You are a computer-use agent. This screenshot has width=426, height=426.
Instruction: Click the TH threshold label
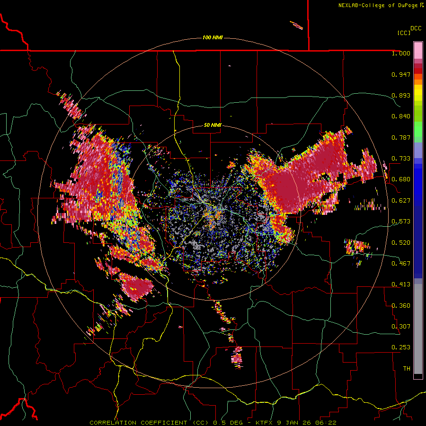coord(407,369)
